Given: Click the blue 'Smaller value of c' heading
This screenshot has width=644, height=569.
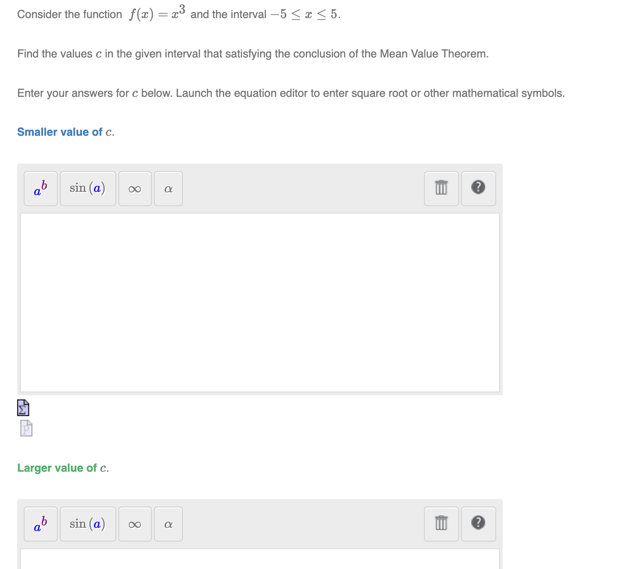Looking at the screenshot, I should coord(65,132).
